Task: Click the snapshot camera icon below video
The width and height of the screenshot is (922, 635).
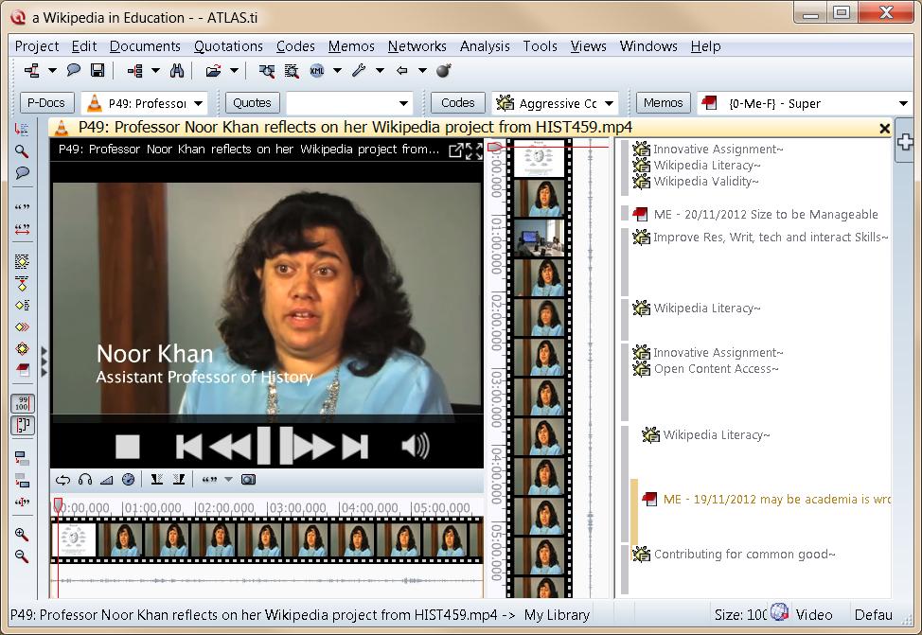Action: point(248,480)
